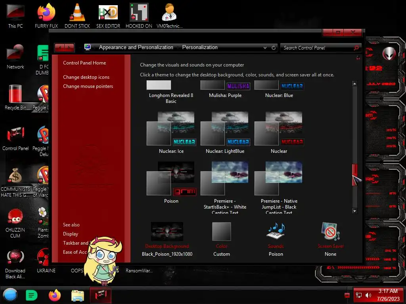Open File Explorer from the taskbar
Viewport: 406px width, 304px height.
click(x=77, y=295)
